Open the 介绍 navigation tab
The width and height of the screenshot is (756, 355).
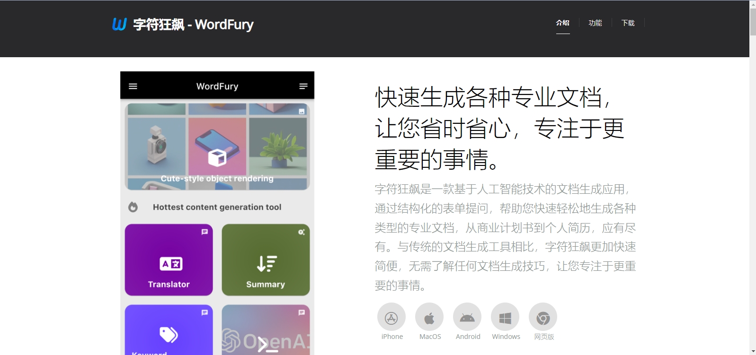point(562,23)
